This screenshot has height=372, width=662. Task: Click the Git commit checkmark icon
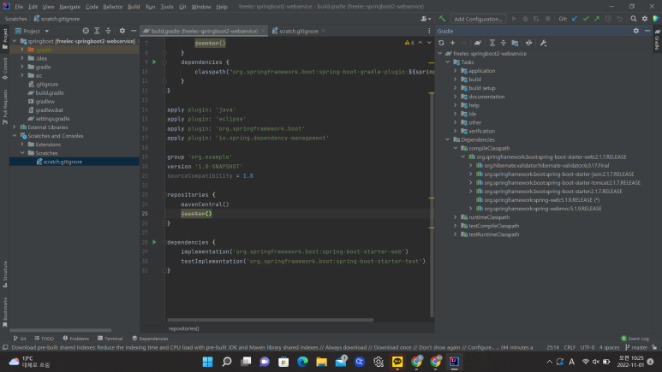click(x=586, y=19)
